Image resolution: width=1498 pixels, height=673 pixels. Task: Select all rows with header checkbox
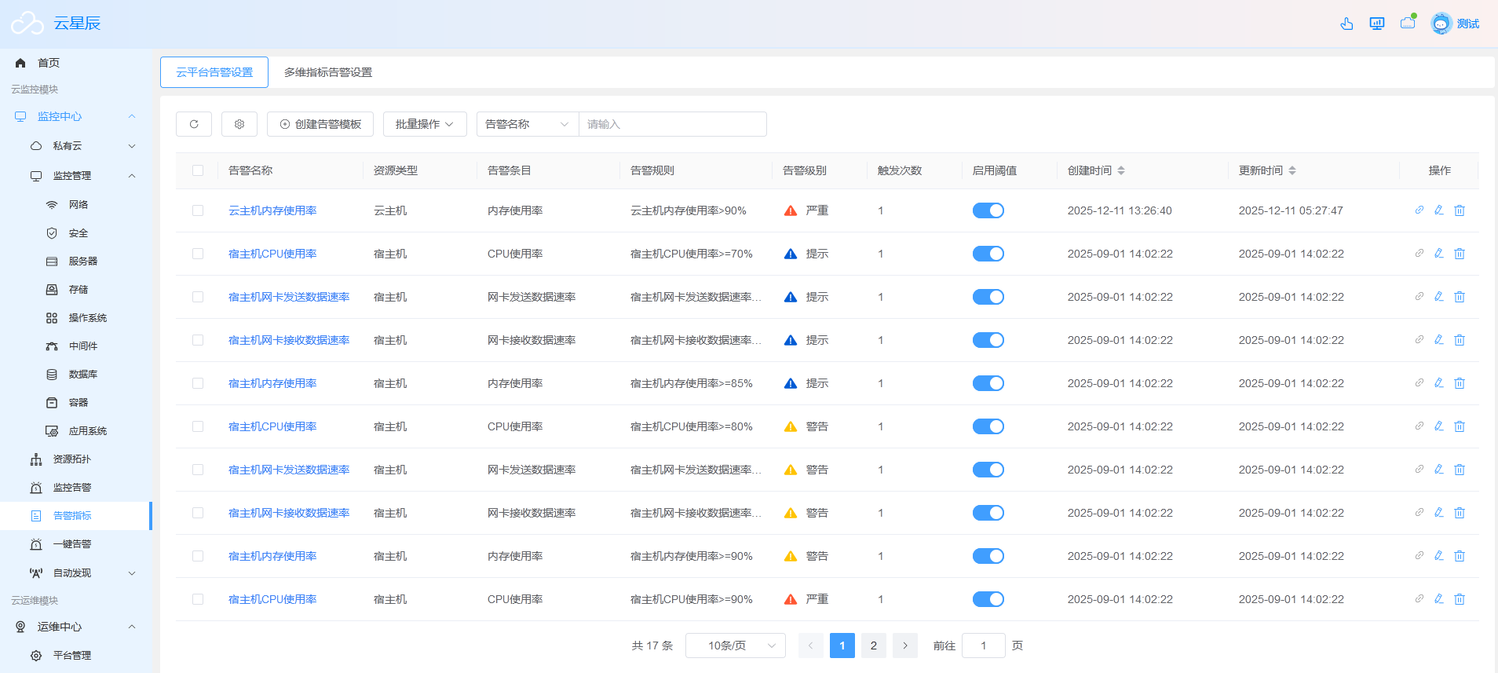[x=198, y=170]
